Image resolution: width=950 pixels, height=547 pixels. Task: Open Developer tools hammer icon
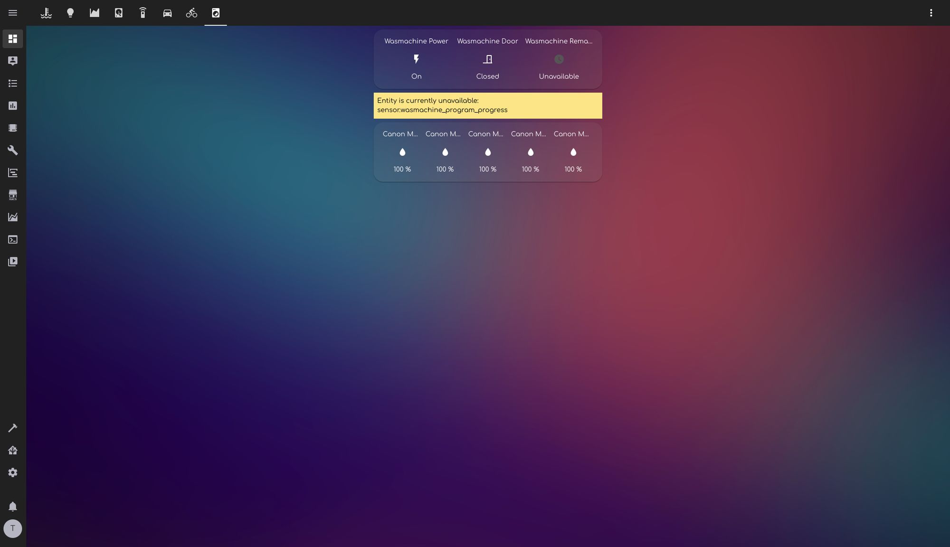click(x=13, y=428)
